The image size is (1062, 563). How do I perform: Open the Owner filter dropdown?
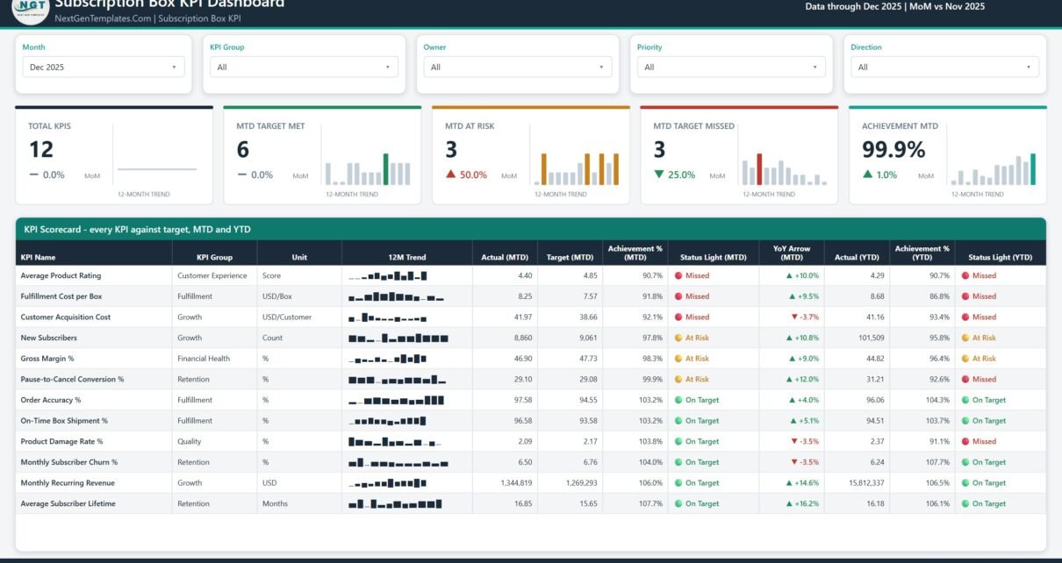point(518,67)
